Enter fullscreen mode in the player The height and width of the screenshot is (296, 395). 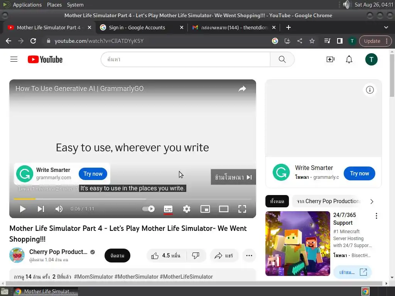242,209
